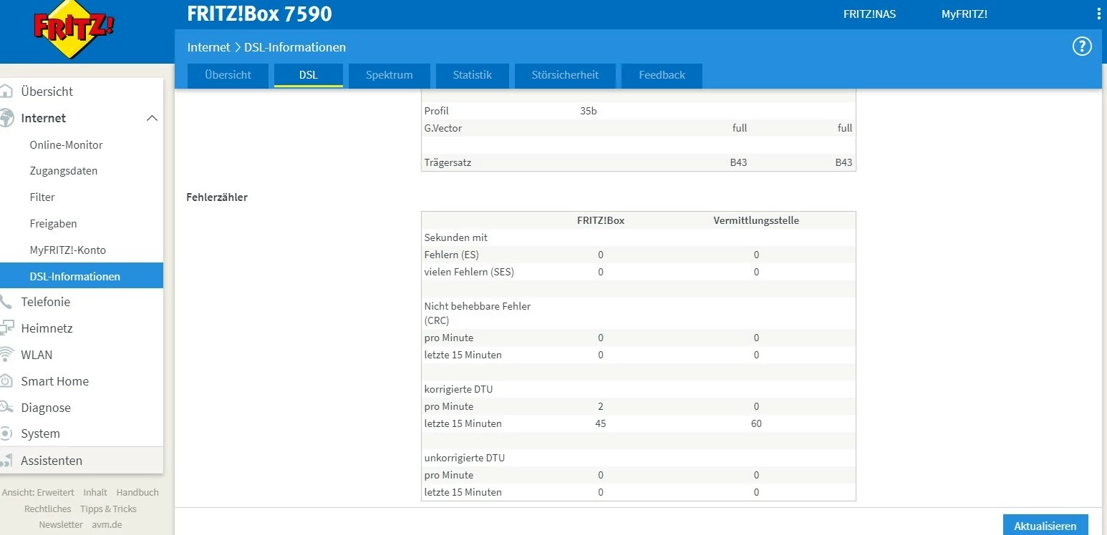
Task: Click the Trägersatz row label
Action: [x=448, y=162]
